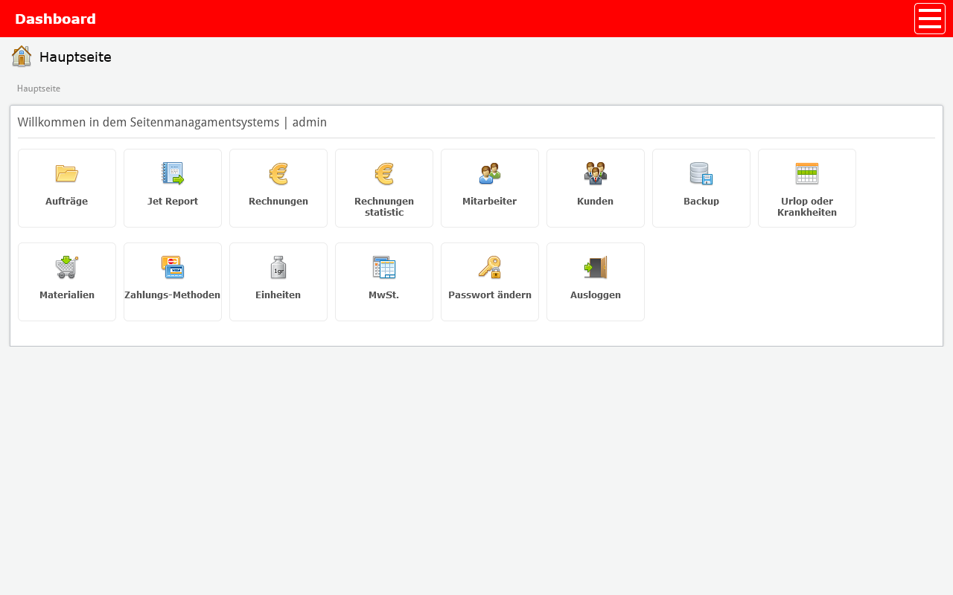Image resolution: width=953 pixels, height=595 pixels.
Task: Click the Passwort ändern key icon
Action: point(490,267)
